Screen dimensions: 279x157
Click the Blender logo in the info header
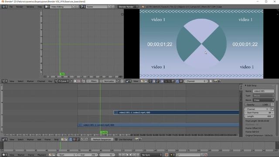(143, 7)
